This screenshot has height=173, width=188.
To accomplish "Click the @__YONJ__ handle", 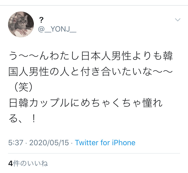I will pos(57,29).
